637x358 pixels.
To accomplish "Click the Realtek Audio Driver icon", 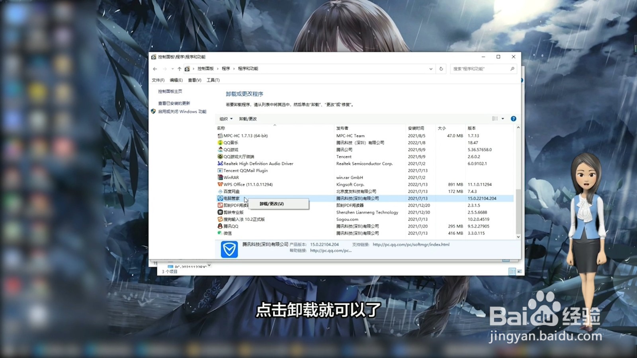I will click(220, 163).
